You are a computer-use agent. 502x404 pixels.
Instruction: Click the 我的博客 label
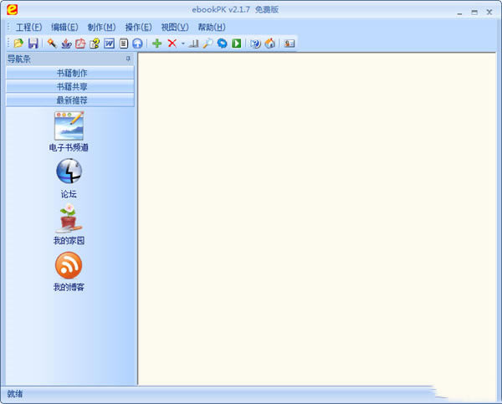pyautogui.click(x=69, y=287)
